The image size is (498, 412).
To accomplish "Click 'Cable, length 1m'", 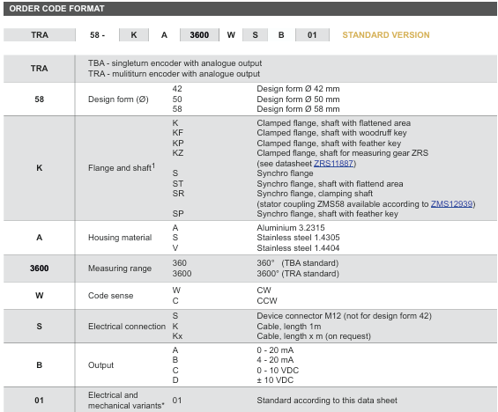I will 289,327.
